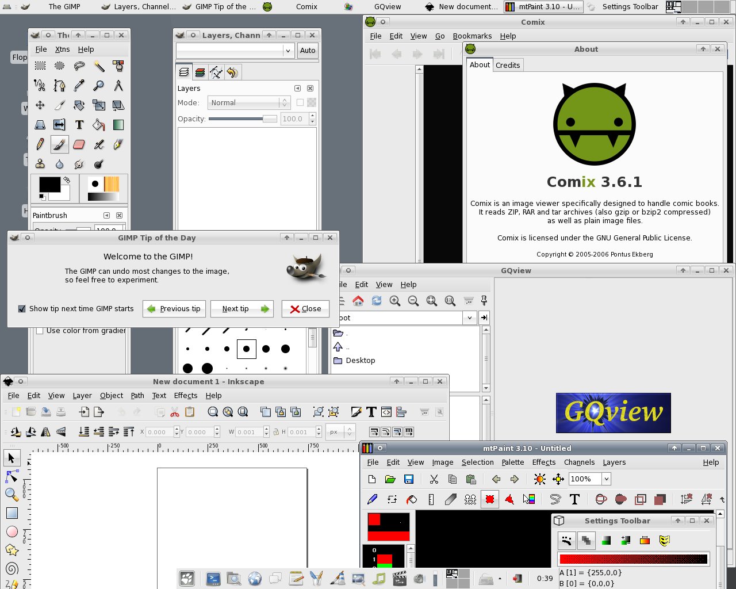Select the Zoom magnifier tool in GIMP toolbox
The image size is (736, 589).
[98, 86]
